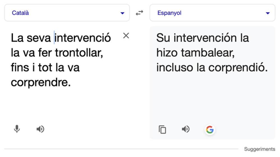Listen to the Catalan source text
The image size is (280, 157).
(40, 129)
